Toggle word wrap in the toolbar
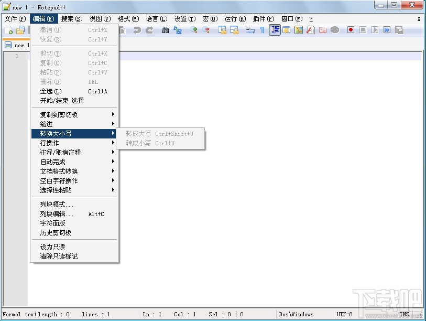Image resolution: width=426 pixels, height=321 pixels. point(250,30)
